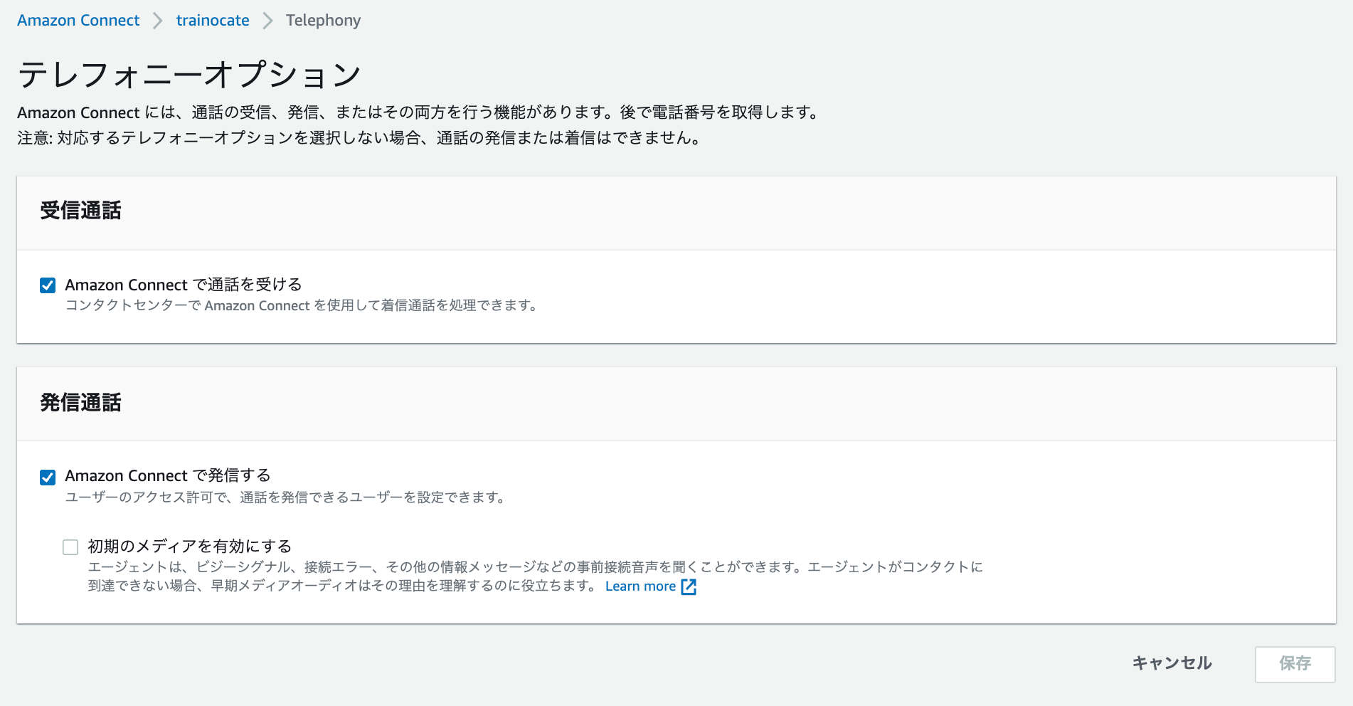Screen dimensions: 1353x706
Task: Click the Telephony breadcrumb text
Action: (x=323, y=21)
